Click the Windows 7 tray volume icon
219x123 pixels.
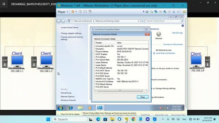click(168, 108)
